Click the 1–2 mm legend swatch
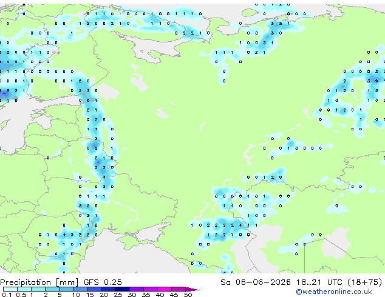 (x=38, y=289)
